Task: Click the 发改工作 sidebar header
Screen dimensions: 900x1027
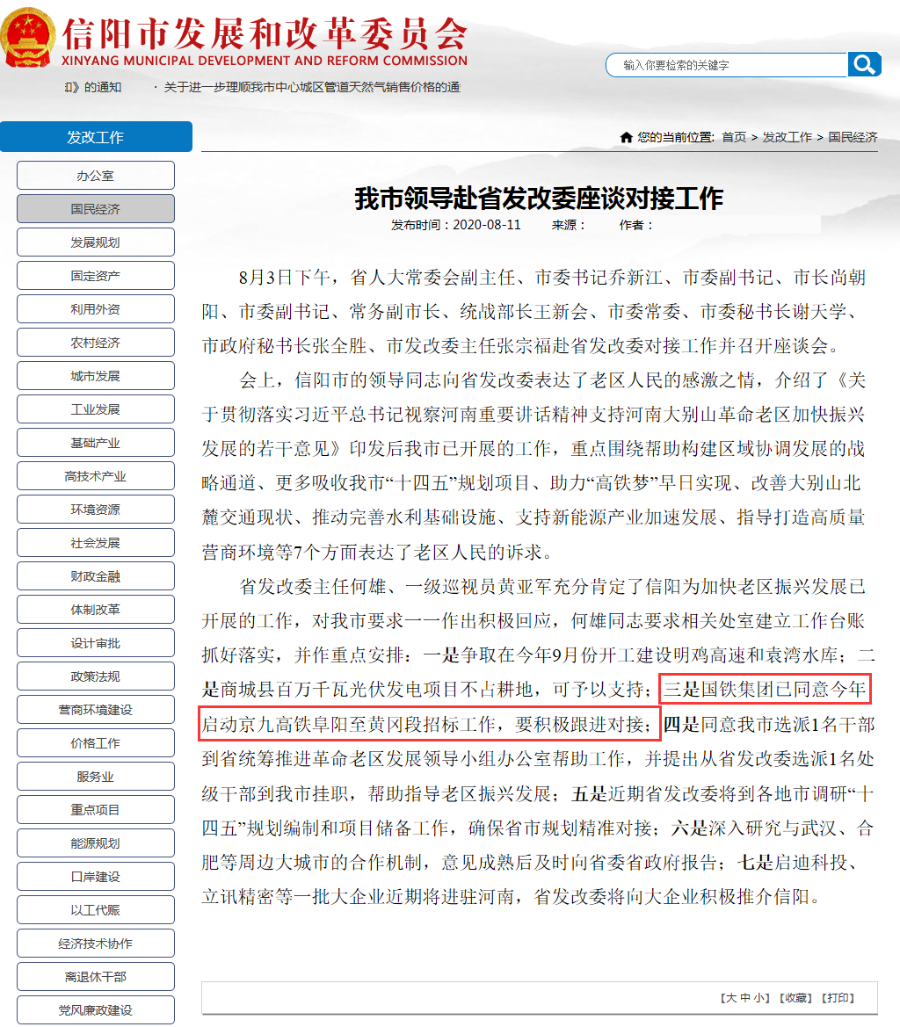Action: 96,137
